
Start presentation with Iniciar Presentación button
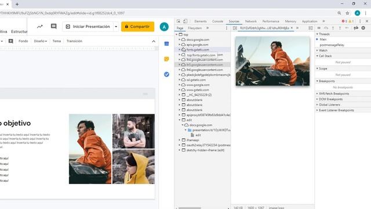[88, 27]
